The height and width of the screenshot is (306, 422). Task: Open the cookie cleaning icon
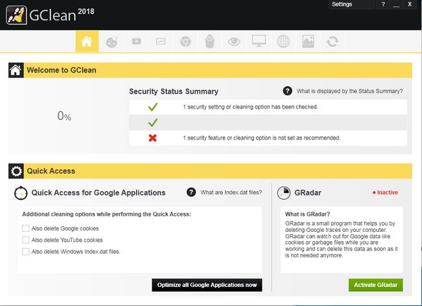tap(111, 42)
